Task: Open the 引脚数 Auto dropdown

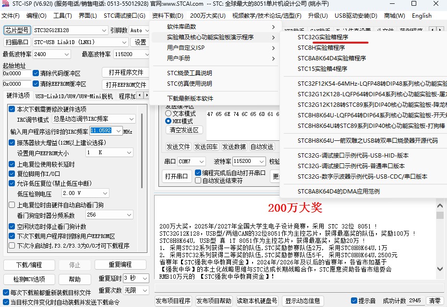Action: point(146,30)
